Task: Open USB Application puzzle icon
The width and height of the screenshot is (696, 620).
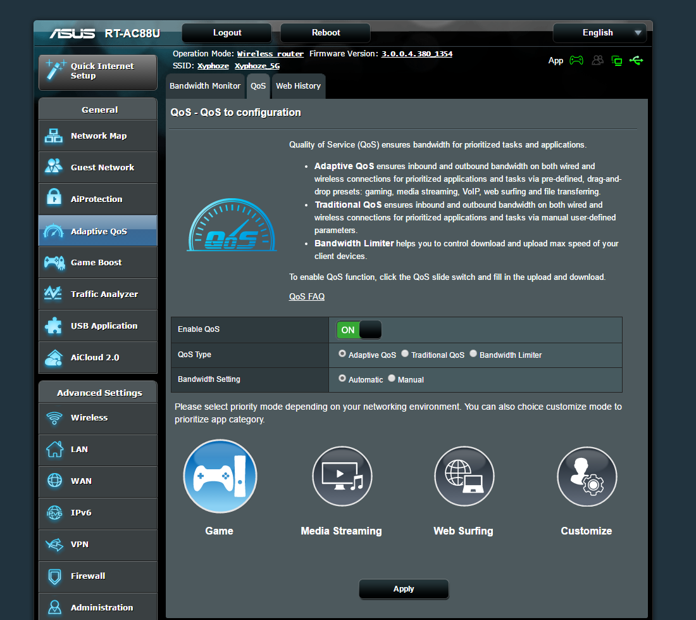Action: 54,326
